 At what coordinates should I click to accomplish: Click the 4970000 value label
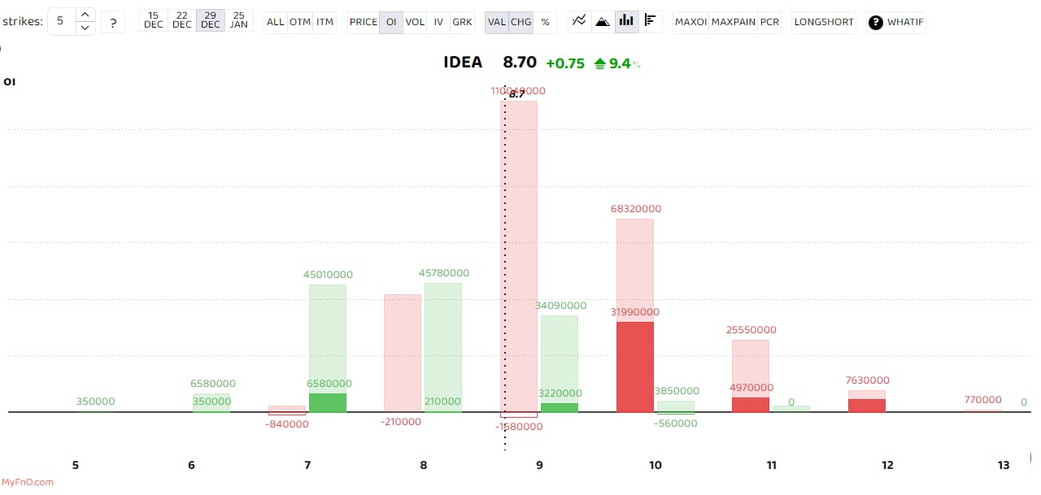click(x=751, y=388)
